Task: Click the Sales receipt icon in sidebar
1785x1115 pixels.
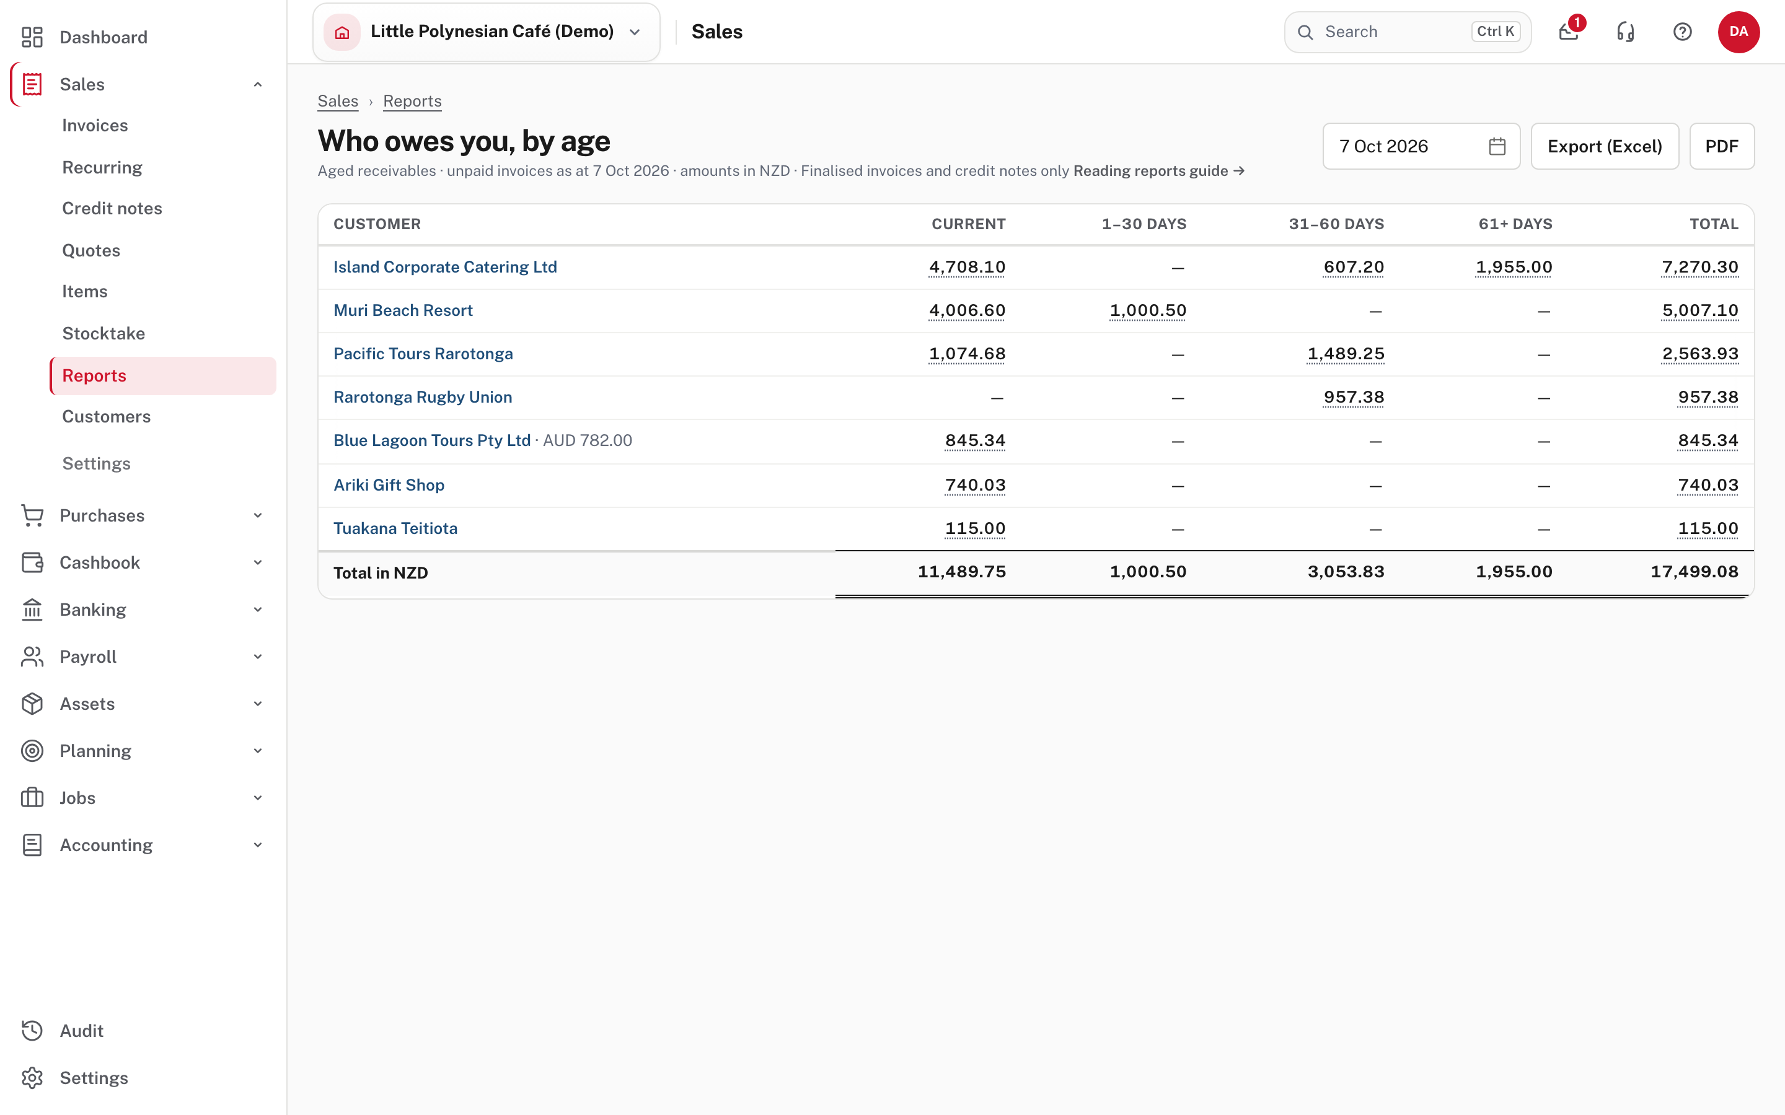Action: coord(32,84)
